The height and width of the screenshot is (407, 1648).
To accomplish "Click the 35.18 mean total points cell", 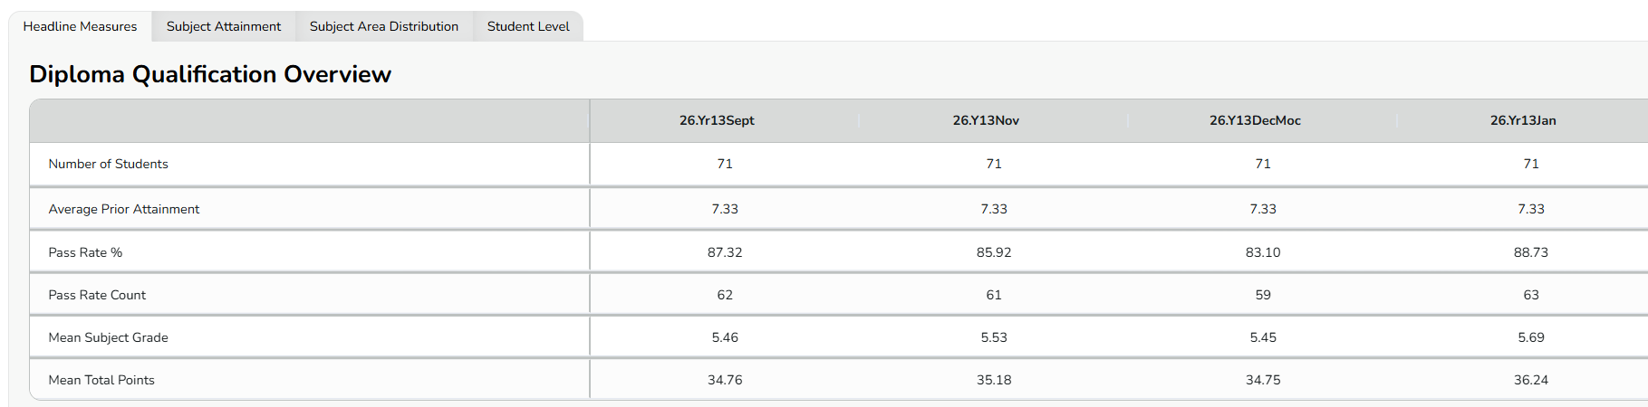I will tap(994, 380).
